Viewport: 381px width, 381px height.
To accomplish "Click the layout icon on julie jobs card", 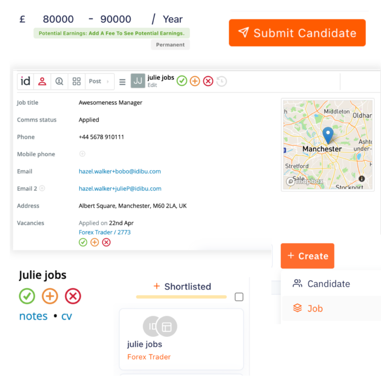I will (x=167, y=326).
